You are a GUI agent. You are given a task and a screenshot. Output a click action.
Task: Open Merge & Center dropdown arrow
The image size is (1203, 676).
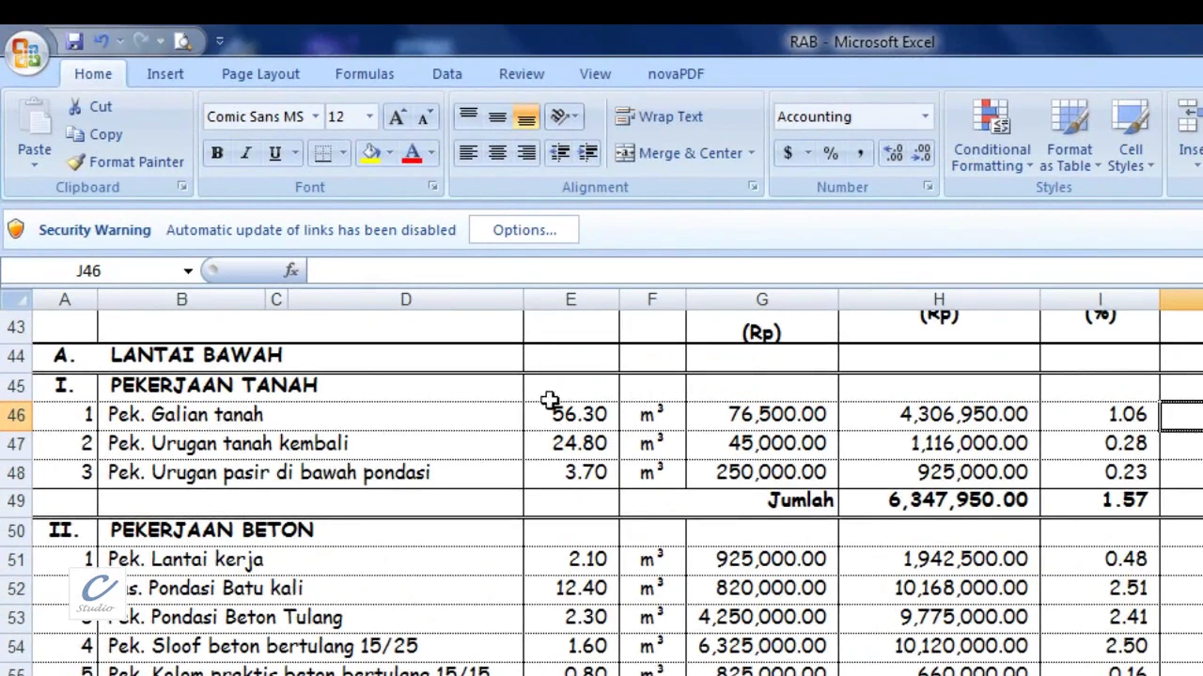752,153
